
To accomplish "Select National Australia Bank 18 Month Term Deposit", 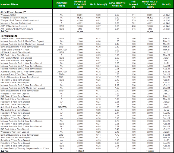I will (x=23, y=88).
